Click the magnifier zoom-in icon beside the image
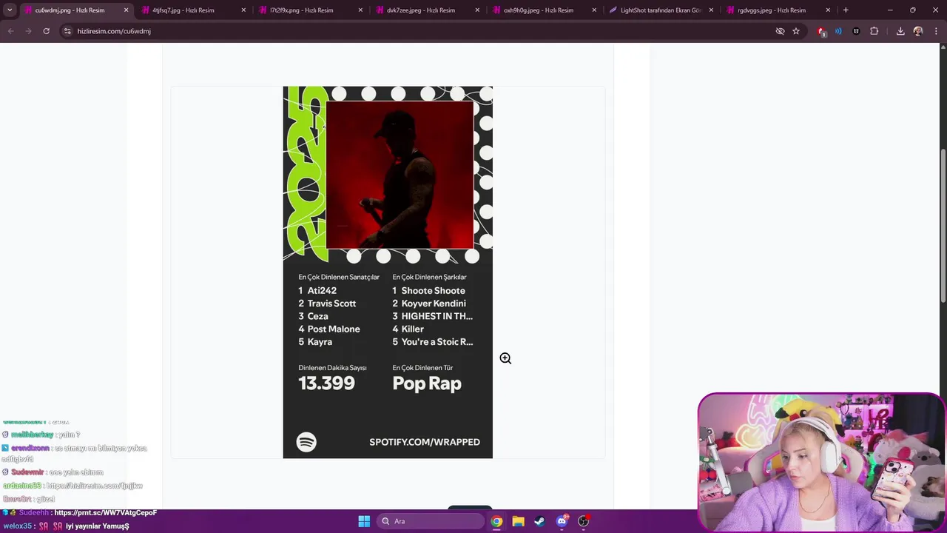947x533 pixels. tap(505, 358)
